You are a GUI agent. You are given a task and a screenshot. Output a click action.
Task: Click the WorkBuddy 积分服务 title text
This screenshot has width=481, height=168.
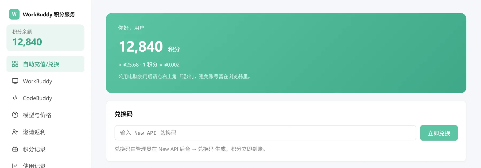coord(49,14)
